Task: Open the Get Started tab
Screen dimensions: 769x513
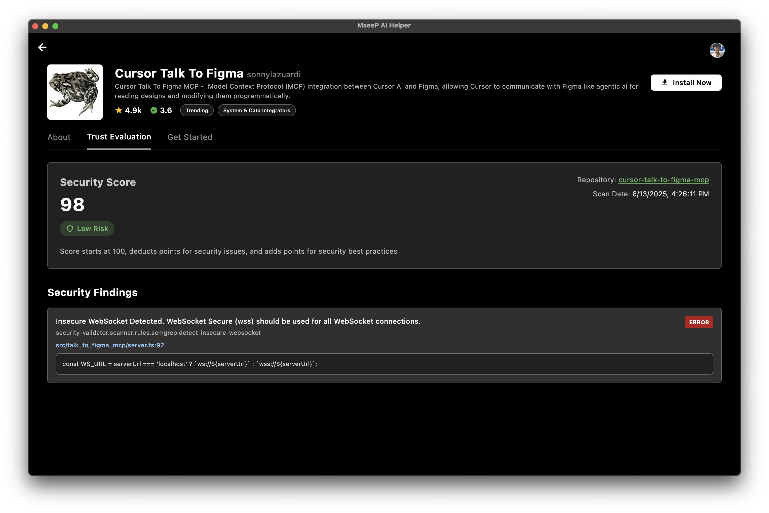Action: click(190, 137)
